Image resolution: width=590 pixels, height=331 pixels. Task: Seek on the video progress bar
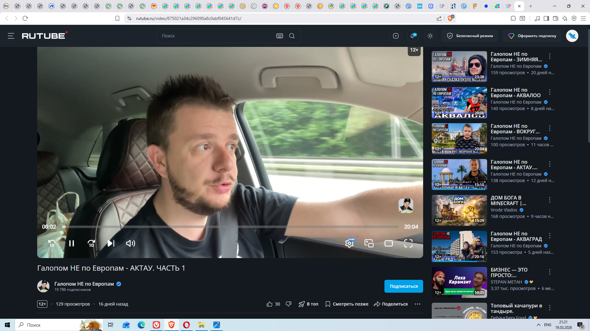[230, 227]
